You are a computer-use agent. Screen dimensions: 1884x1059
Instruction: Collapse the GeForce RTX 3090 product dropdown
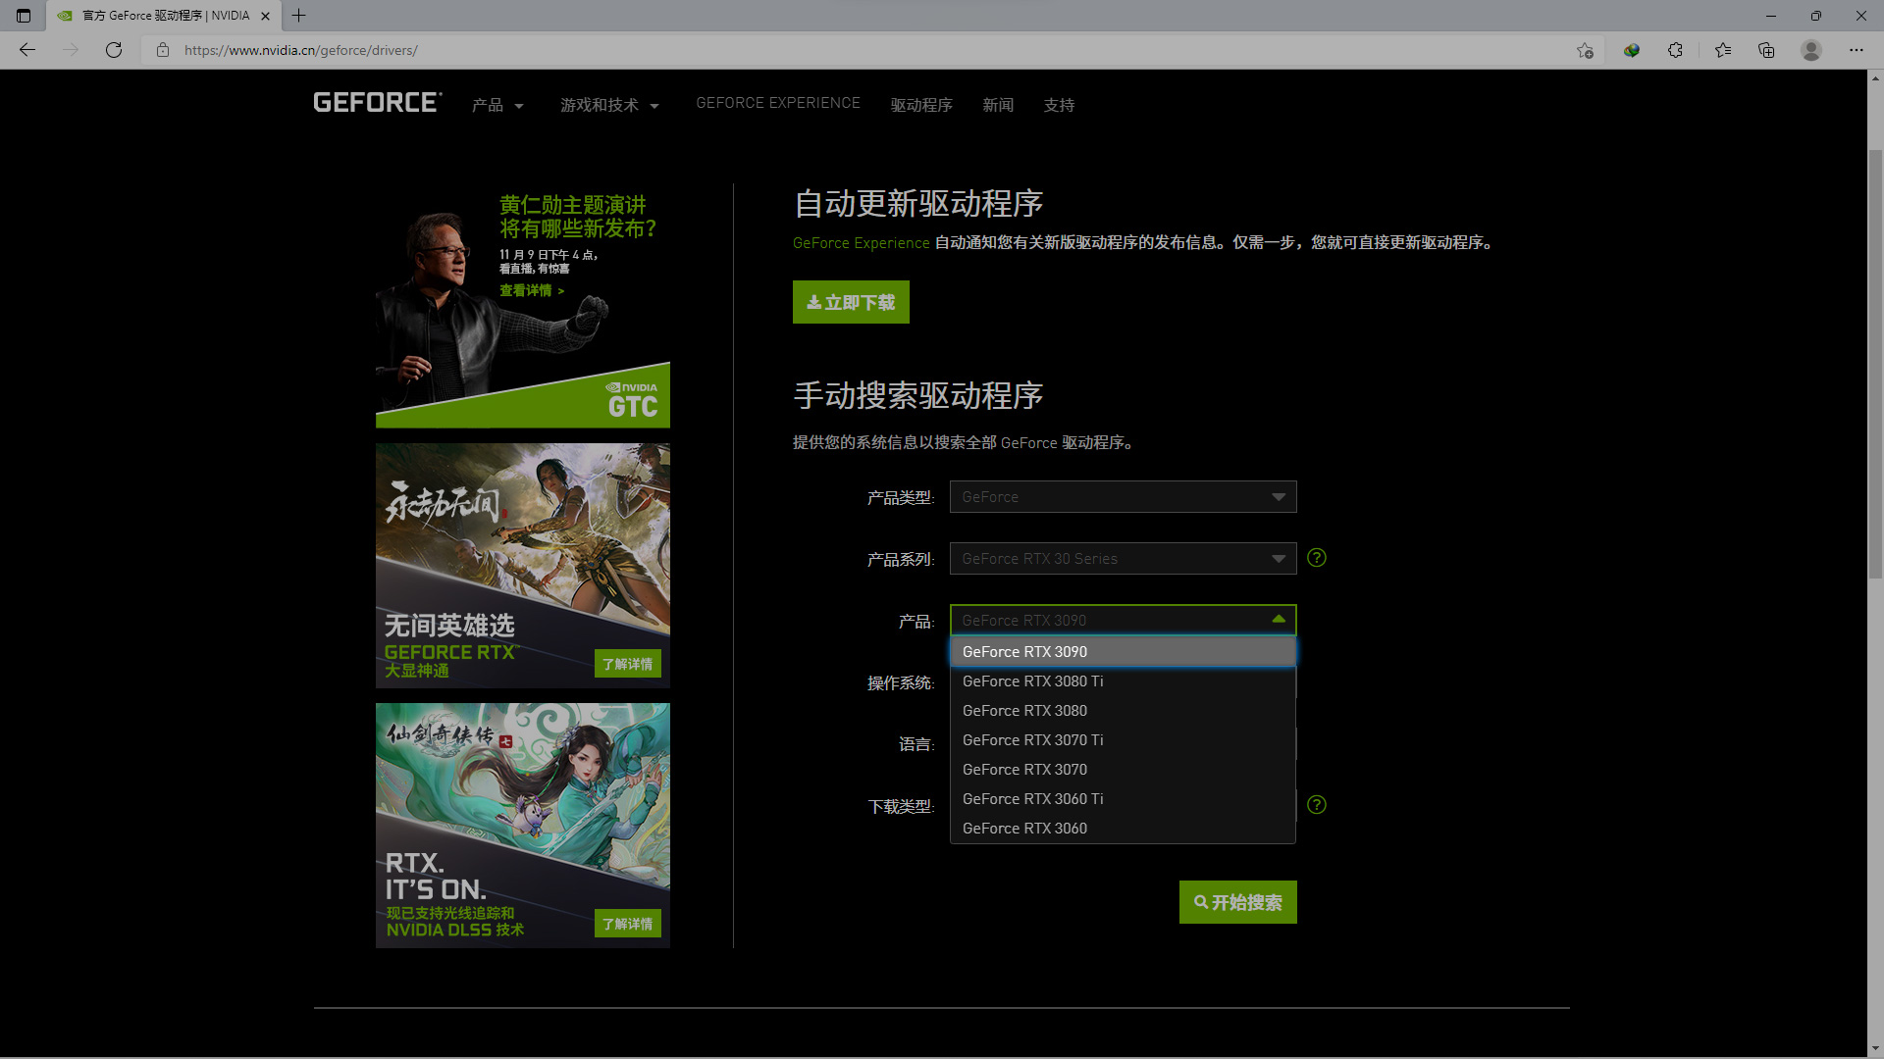[1123, 620]
